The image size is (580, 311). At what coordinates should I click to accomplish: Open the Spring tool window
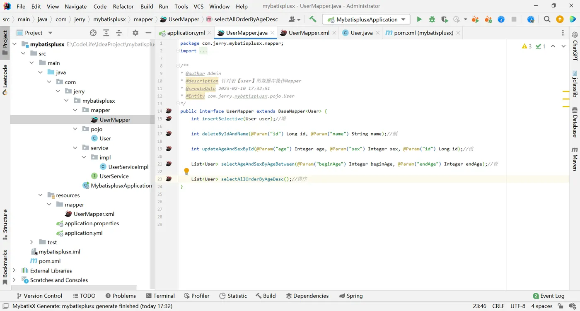(350, 296)
